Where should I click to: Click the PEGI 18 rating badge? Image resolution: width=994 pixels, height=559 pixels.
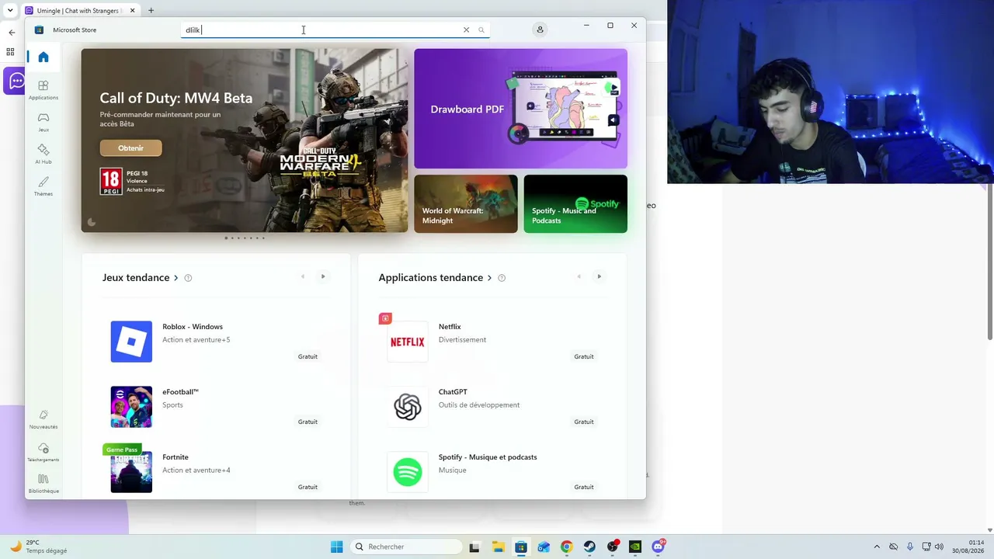[x=110, y=181]
